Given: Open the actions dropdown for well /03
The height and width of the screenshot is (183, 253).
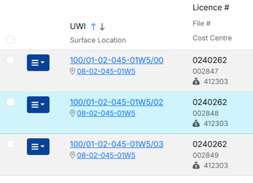Looking at the screenshot, I should coord(38,147).
